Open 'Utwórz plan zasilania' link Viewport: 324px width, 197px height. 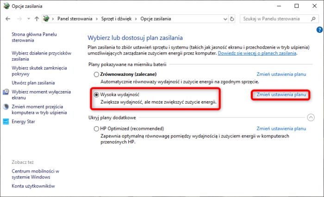tap(33, 83)
